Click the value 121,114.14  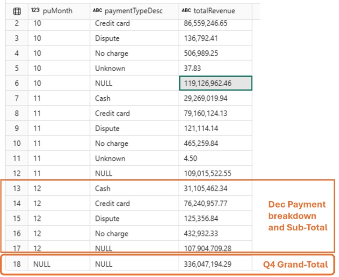tap(201, 128)
